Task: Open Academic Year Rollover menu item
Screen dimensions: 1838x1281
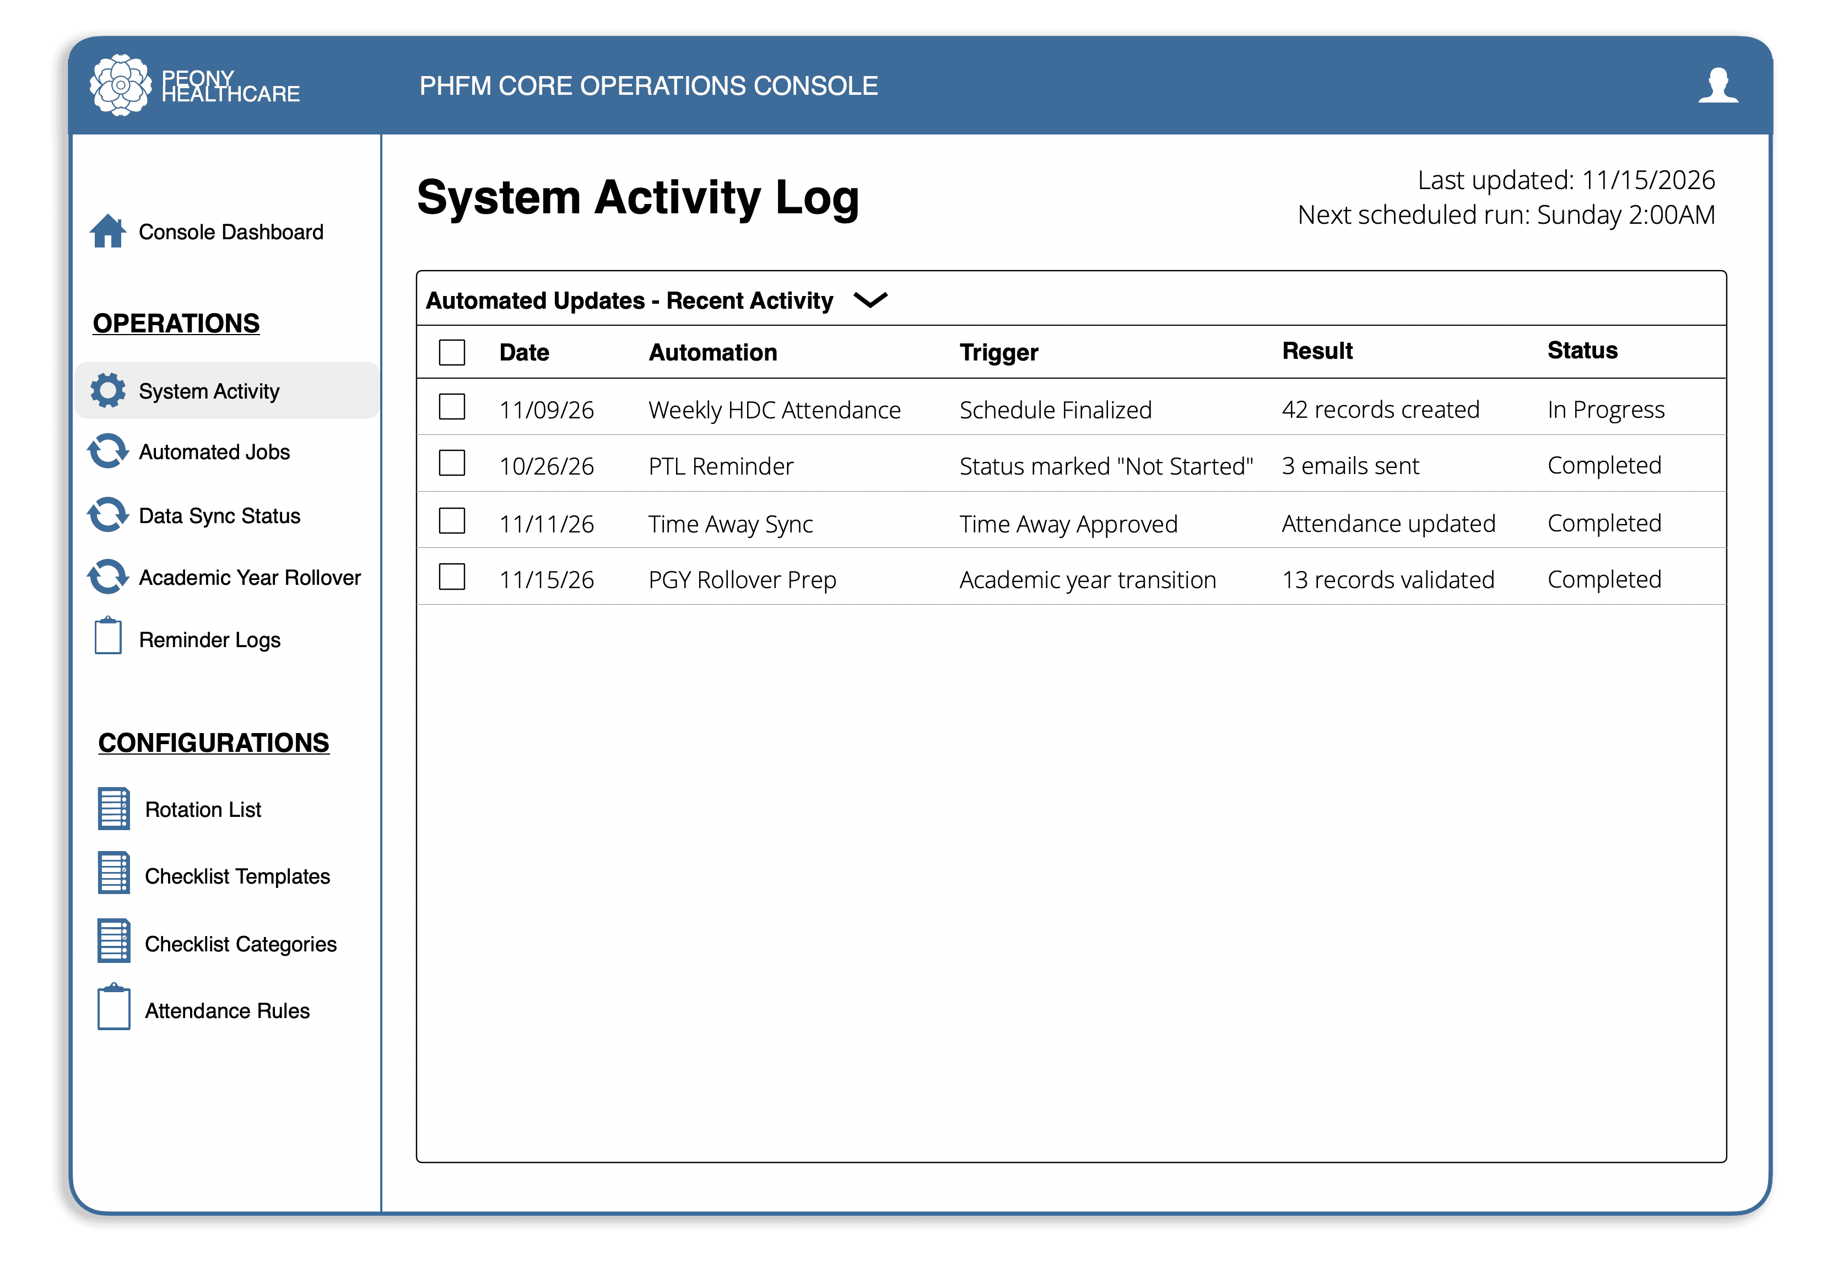Action: (249, 578)
